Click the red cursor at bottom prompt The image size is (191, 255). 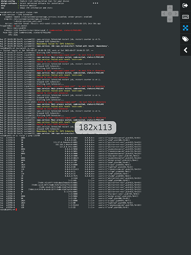pyautogui.click(x=16, y=210)
